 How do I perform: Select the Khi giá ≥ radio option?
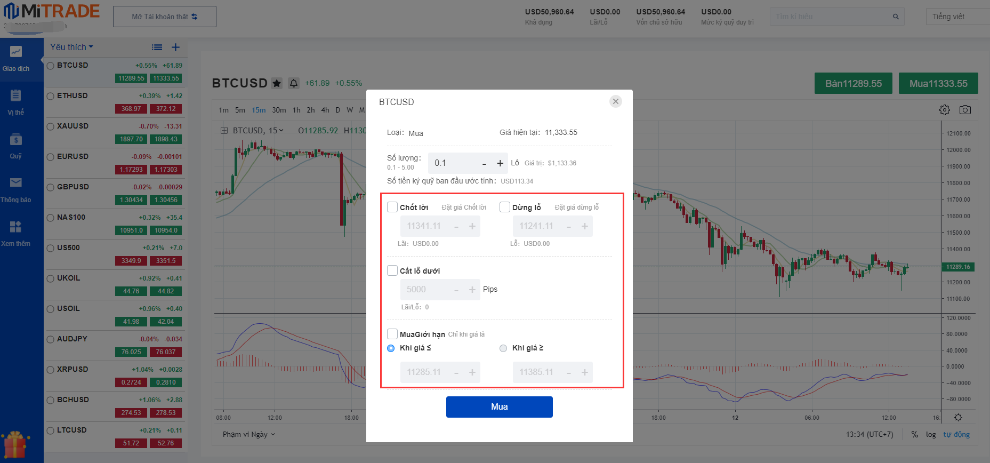point(503,348)
